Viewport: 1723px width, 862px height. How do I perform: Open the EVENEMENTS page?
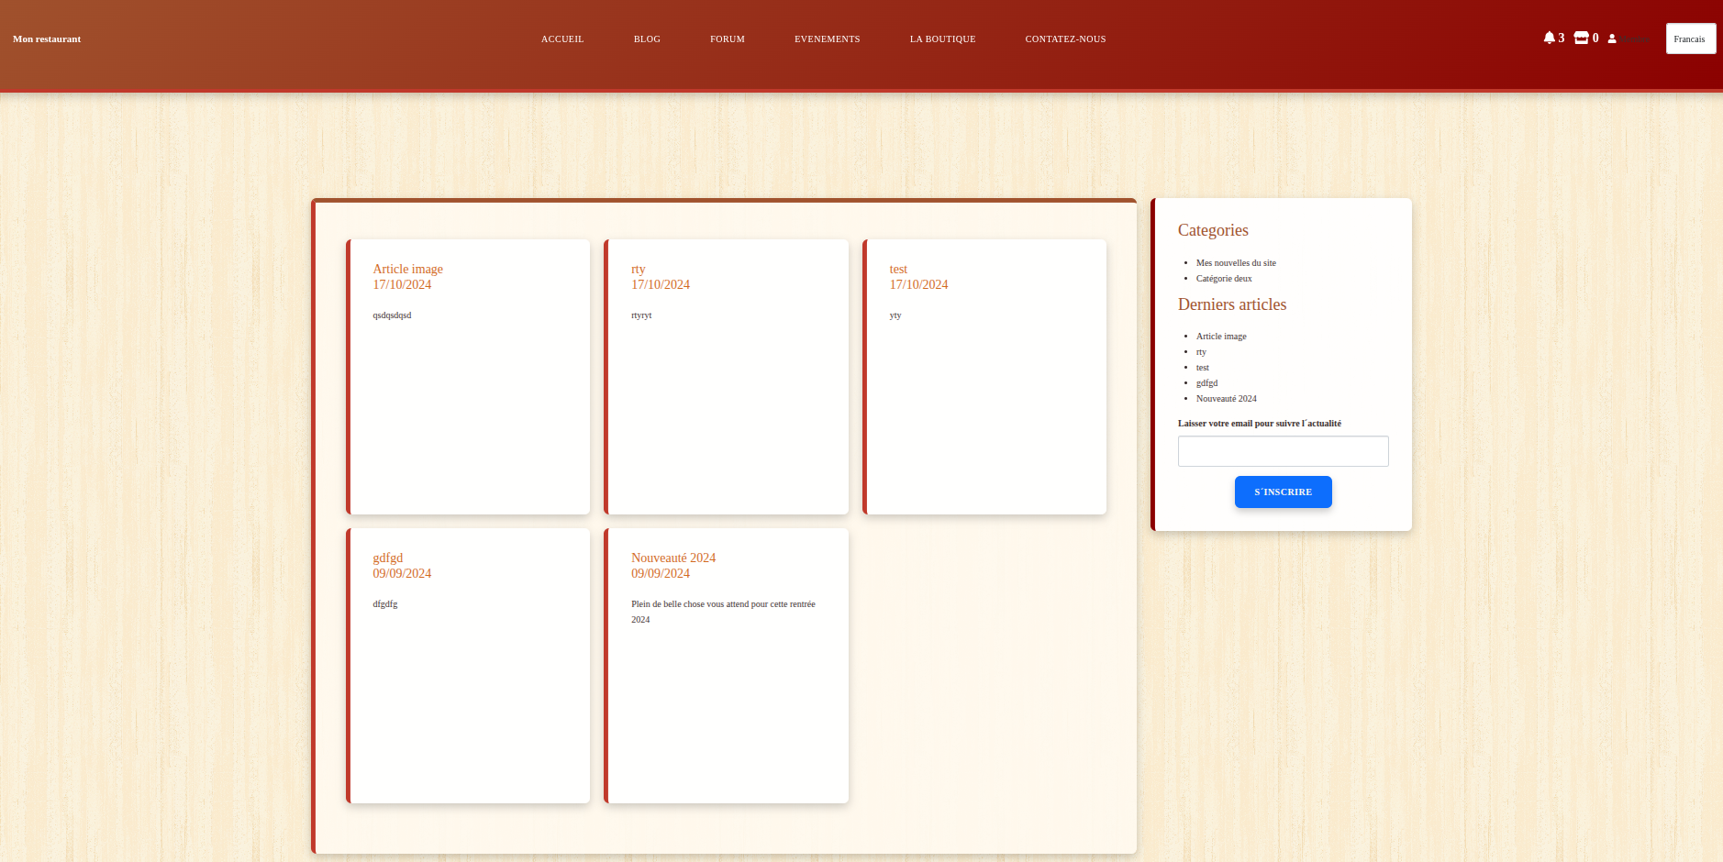coord(827,39)
